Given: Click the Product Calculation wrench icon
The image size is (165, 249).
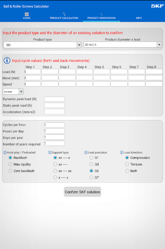Looking at the screenshot, I should click(x=64, y=14).
